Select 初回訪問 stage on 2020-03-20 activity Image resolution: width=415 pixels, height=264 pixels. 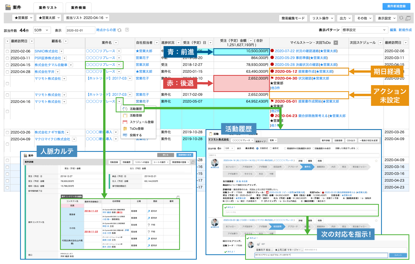click(277, 227)
